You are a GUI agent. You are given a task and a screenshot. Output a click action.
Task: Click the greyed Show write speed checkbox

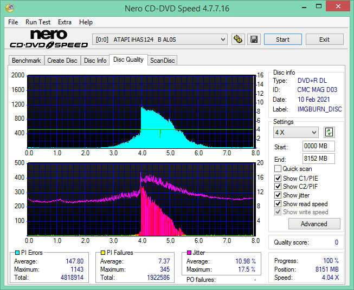pos(278,212)
